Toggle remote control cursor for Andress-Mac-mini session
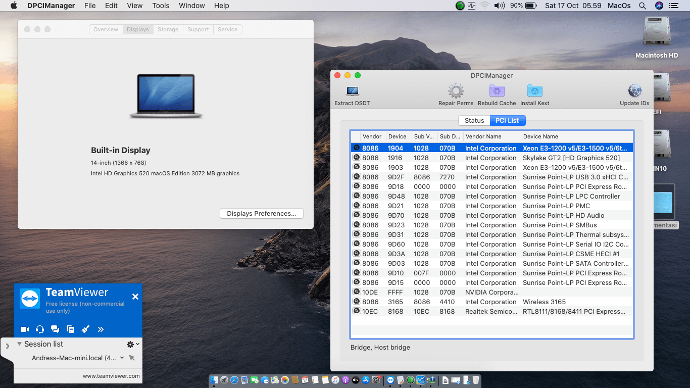The height and width of the screenshot is (388, 690). pyautogui.click(x=132, y=358)
